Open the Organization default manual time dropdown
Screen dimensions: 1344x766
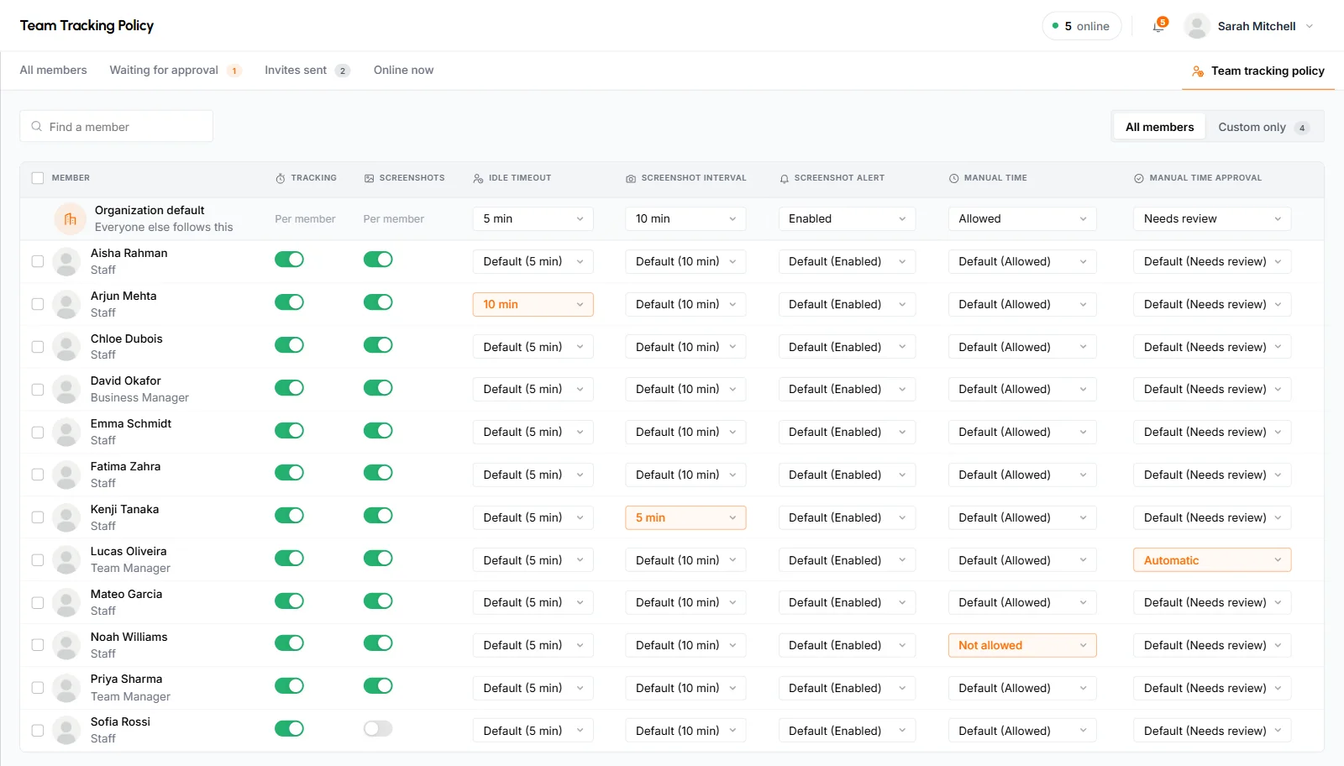point(1022,219)
